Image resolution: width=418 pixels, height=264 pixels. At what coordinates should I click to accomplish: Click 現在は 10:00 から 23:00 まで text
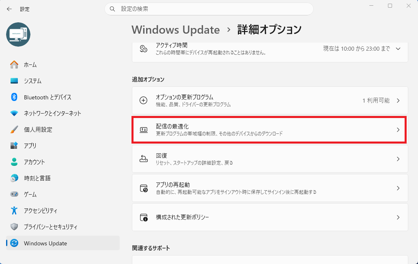356,49
